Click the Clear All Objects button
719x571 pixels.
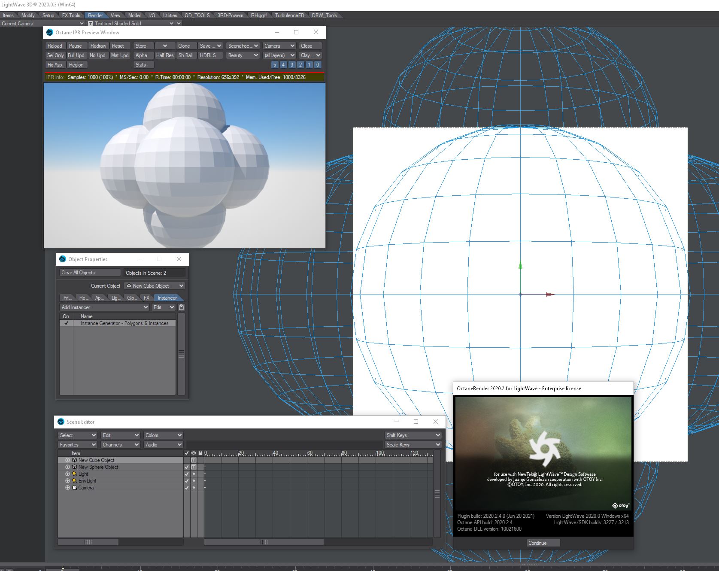pos(90,273)
